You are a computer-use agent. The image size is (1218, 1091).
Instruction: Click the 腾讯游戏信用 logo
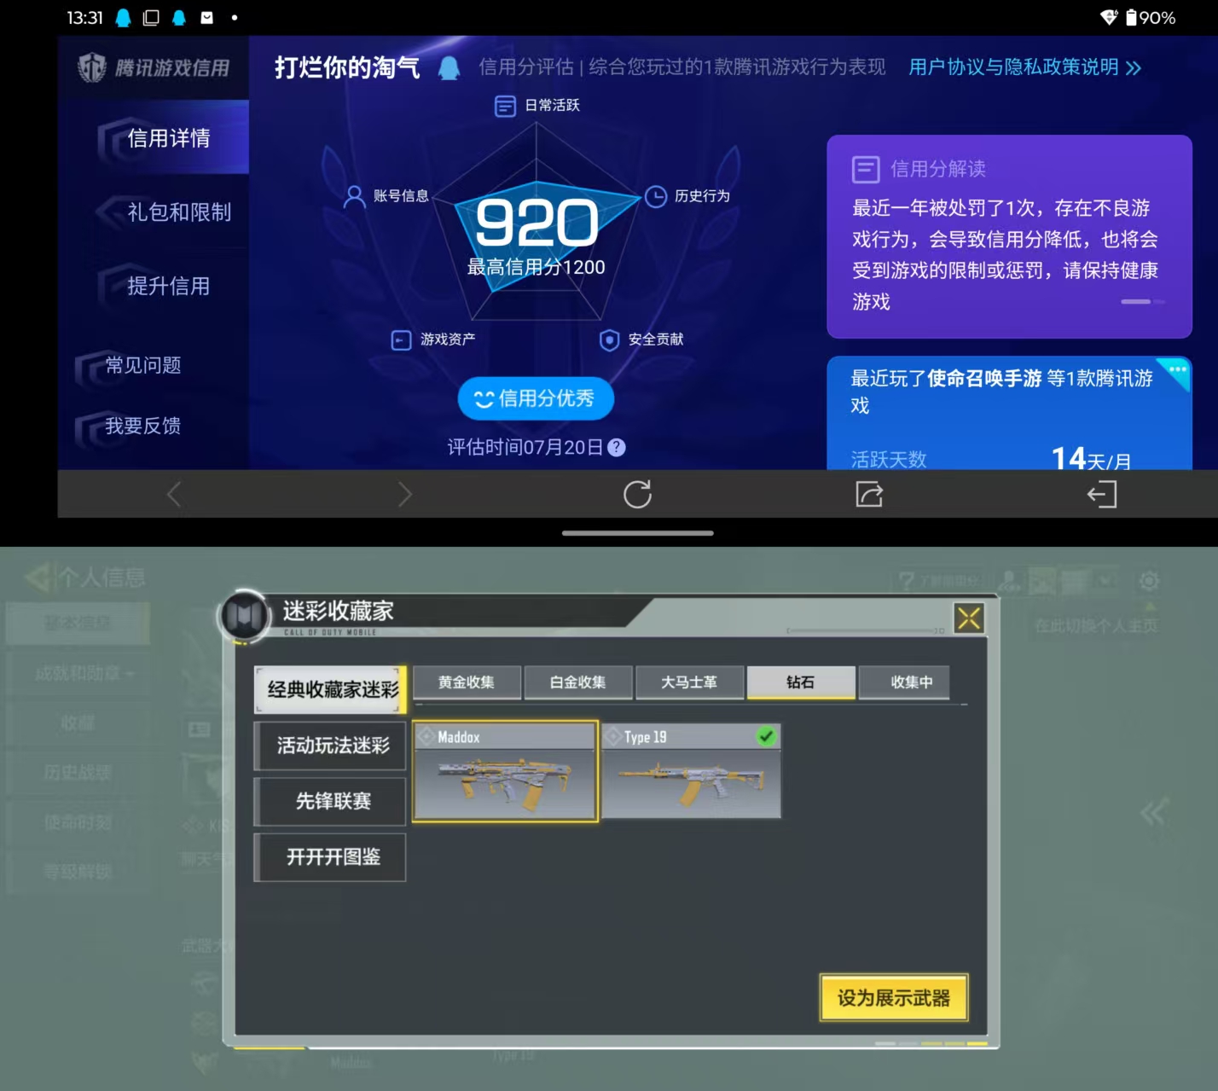coord(154,67)
